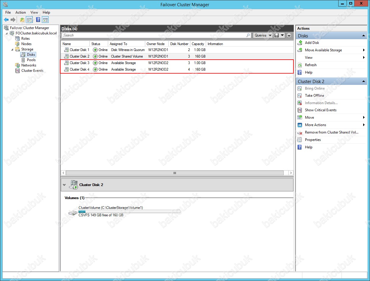
Task: Open the View menu in menu bar
Action: tap(34, 12)
